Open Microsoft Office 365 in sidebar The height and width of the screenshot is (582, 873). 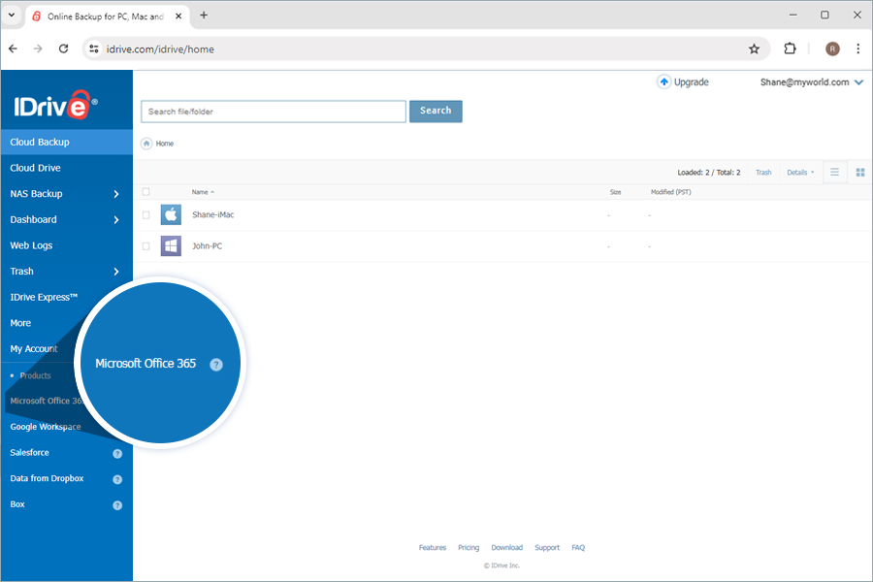(x=46, y=401)
